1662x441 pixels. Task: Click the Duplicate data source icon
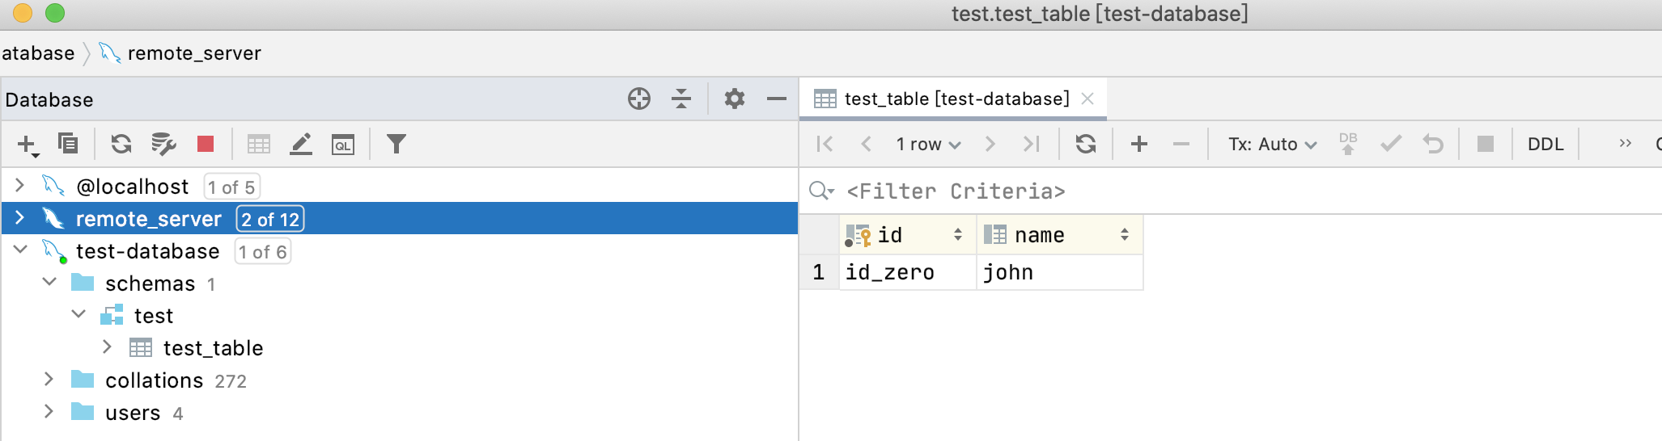pos(68,144)
